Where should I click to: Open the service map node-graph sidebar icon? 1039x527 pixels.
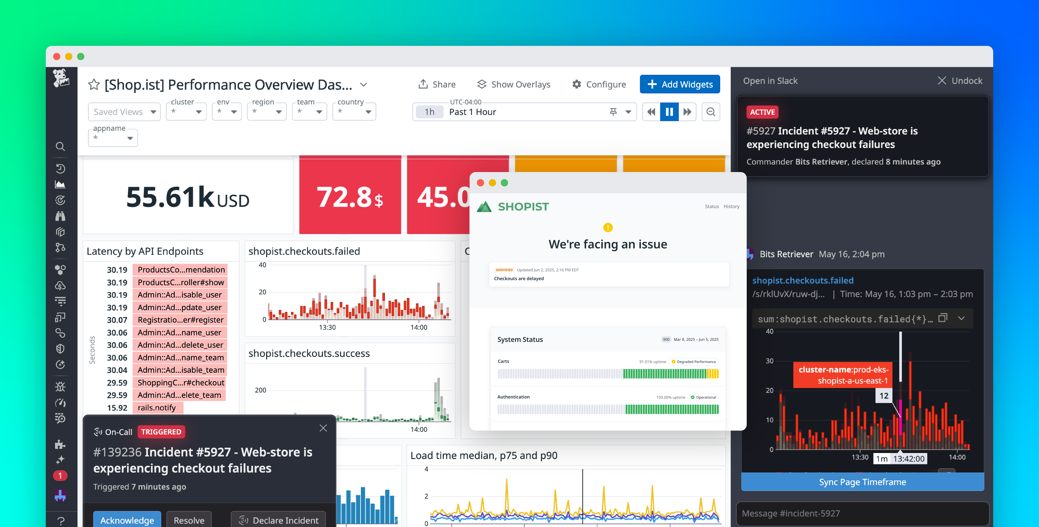tap(60, 248)
